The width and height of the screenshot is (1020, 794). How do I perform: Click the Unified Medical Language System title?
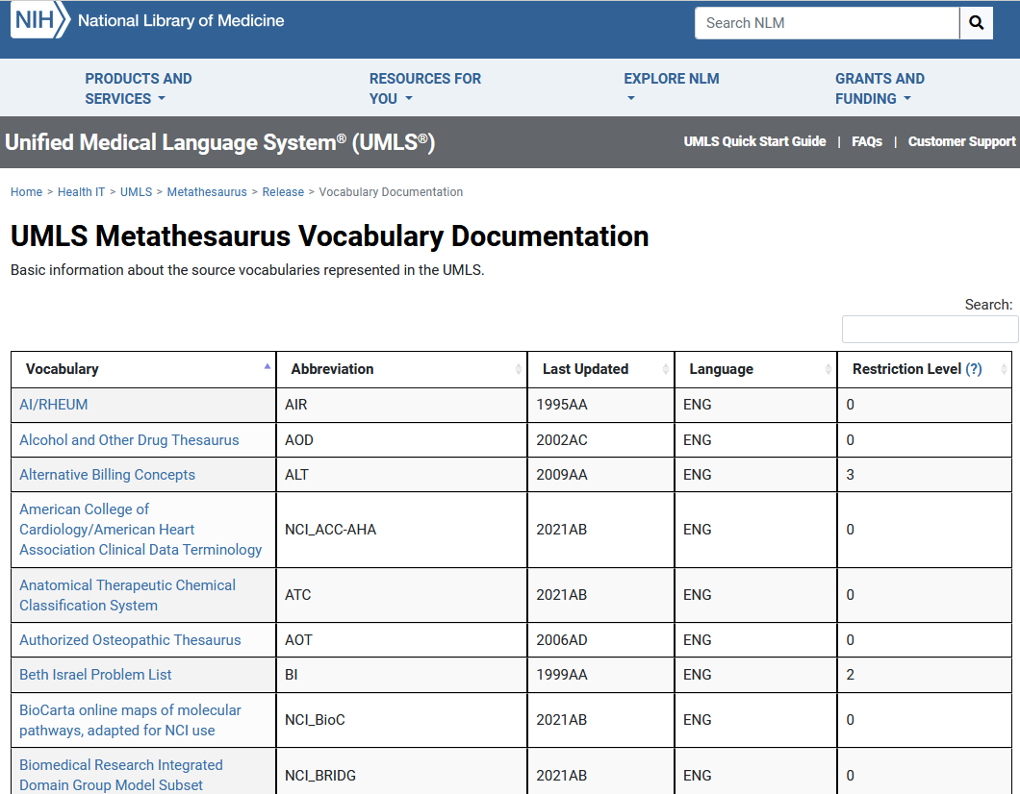point(219,142)
